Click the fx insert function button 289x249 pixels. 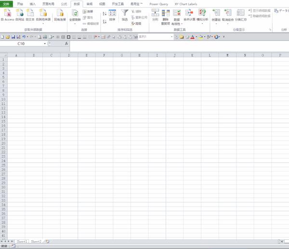[x=66, y=43]
